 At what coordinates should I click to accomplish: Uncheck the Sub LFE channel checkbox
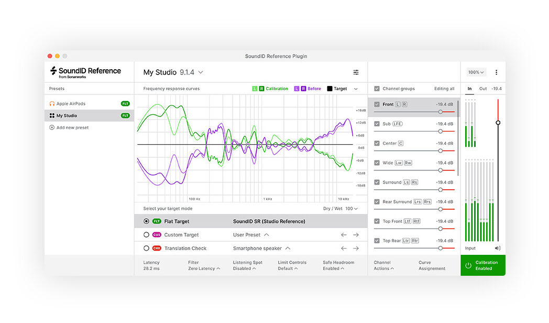(x=377, y=124)
